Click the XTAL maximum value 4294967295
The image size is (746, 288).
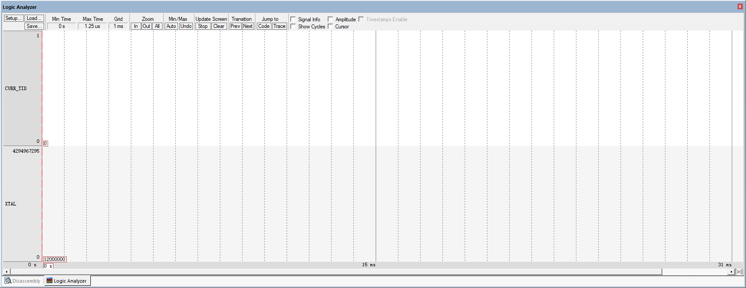[x=26, y=151]
